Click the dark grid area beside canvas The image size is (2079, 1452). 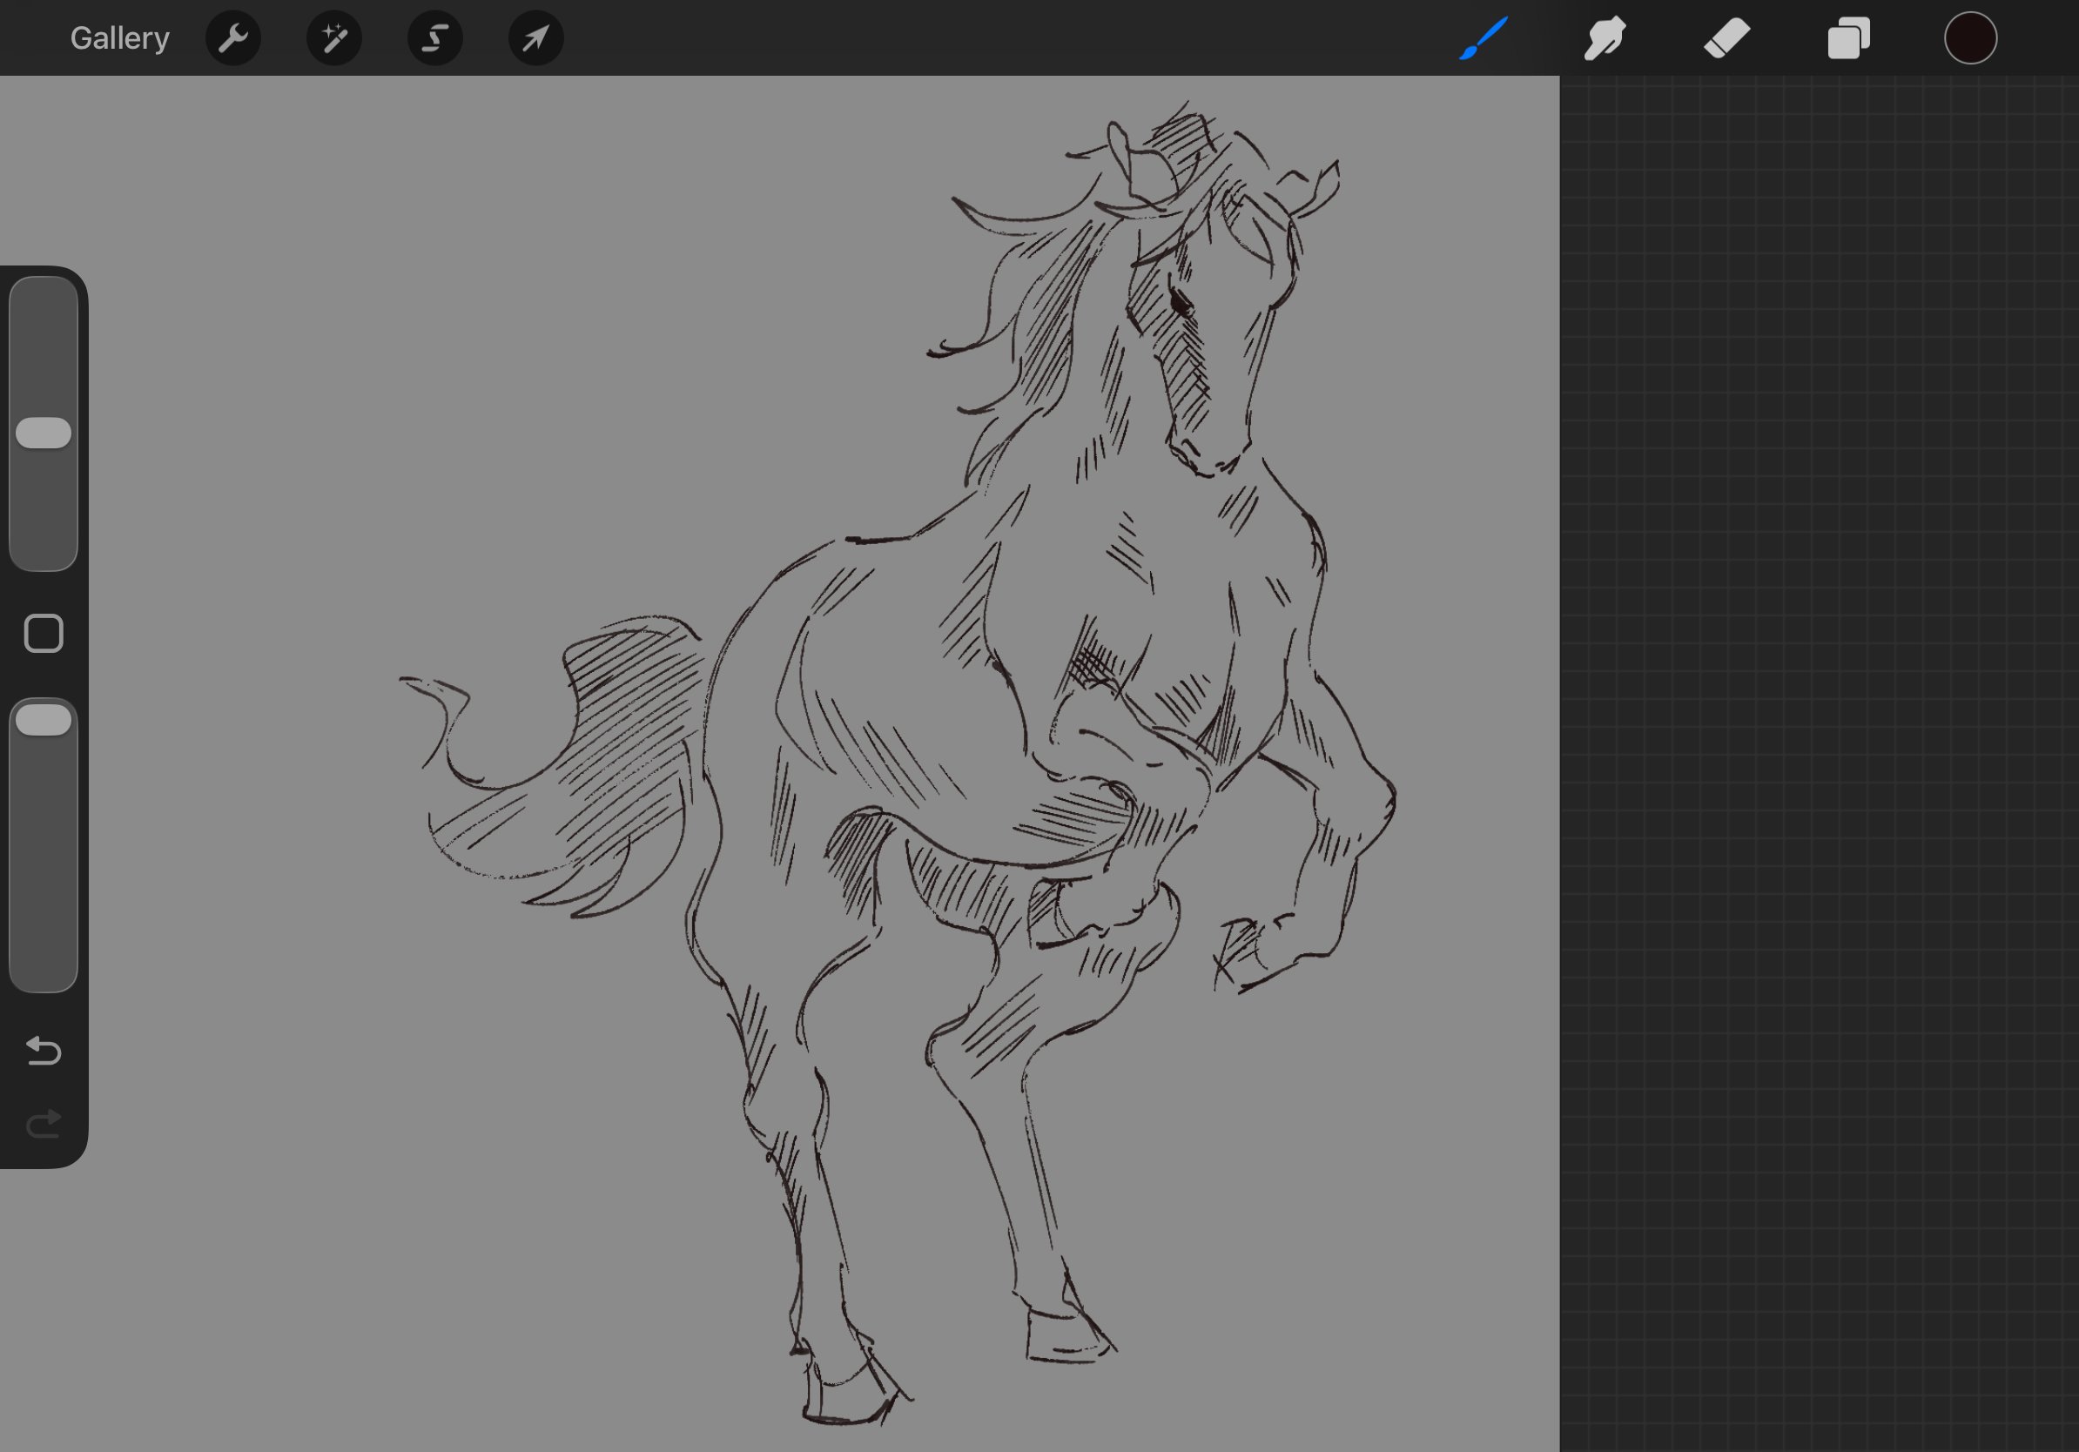click(x=1811, y=724)
